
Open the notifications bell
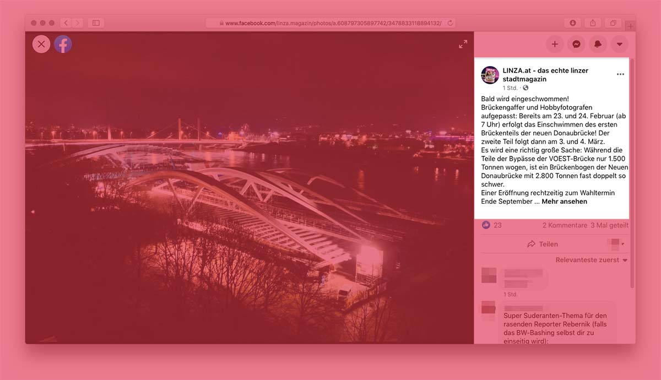point(598,44)
